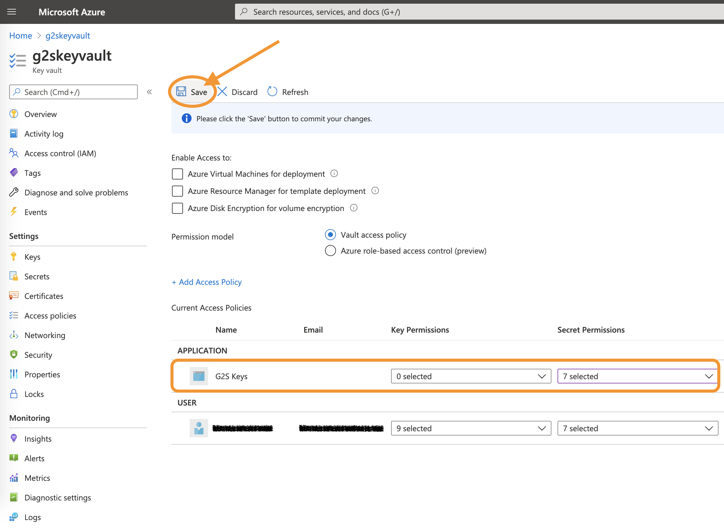Click the Keys yellow key icon
Image resolution: width=724 pixels, height=528 pixels.
coord(14,257)
